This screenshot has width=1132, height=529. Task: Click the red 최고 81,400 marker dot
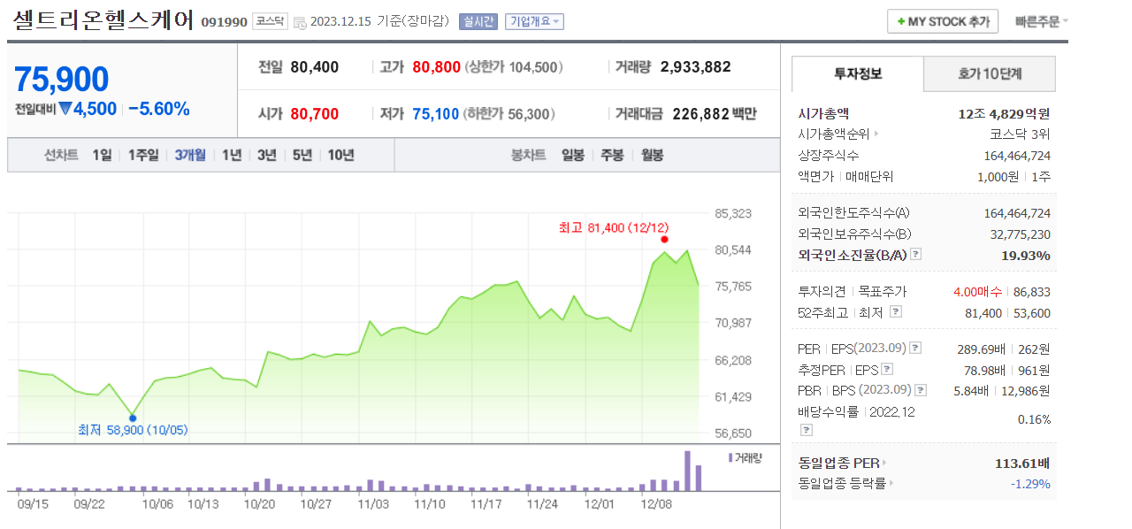click(664, 240)
